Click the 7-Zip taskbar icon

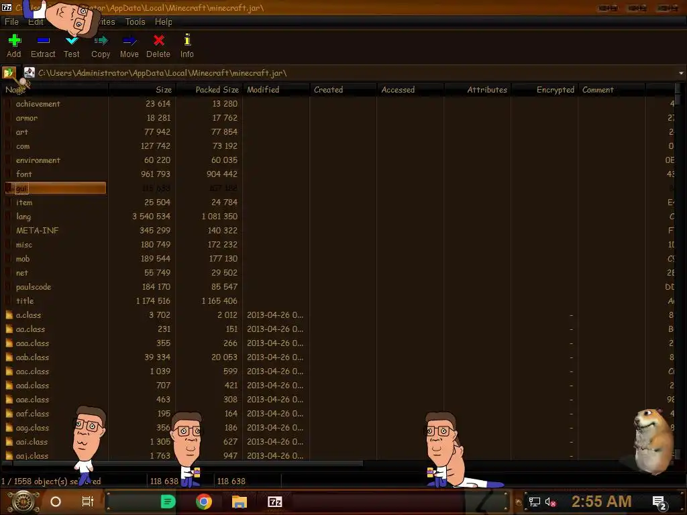(274, 502)
